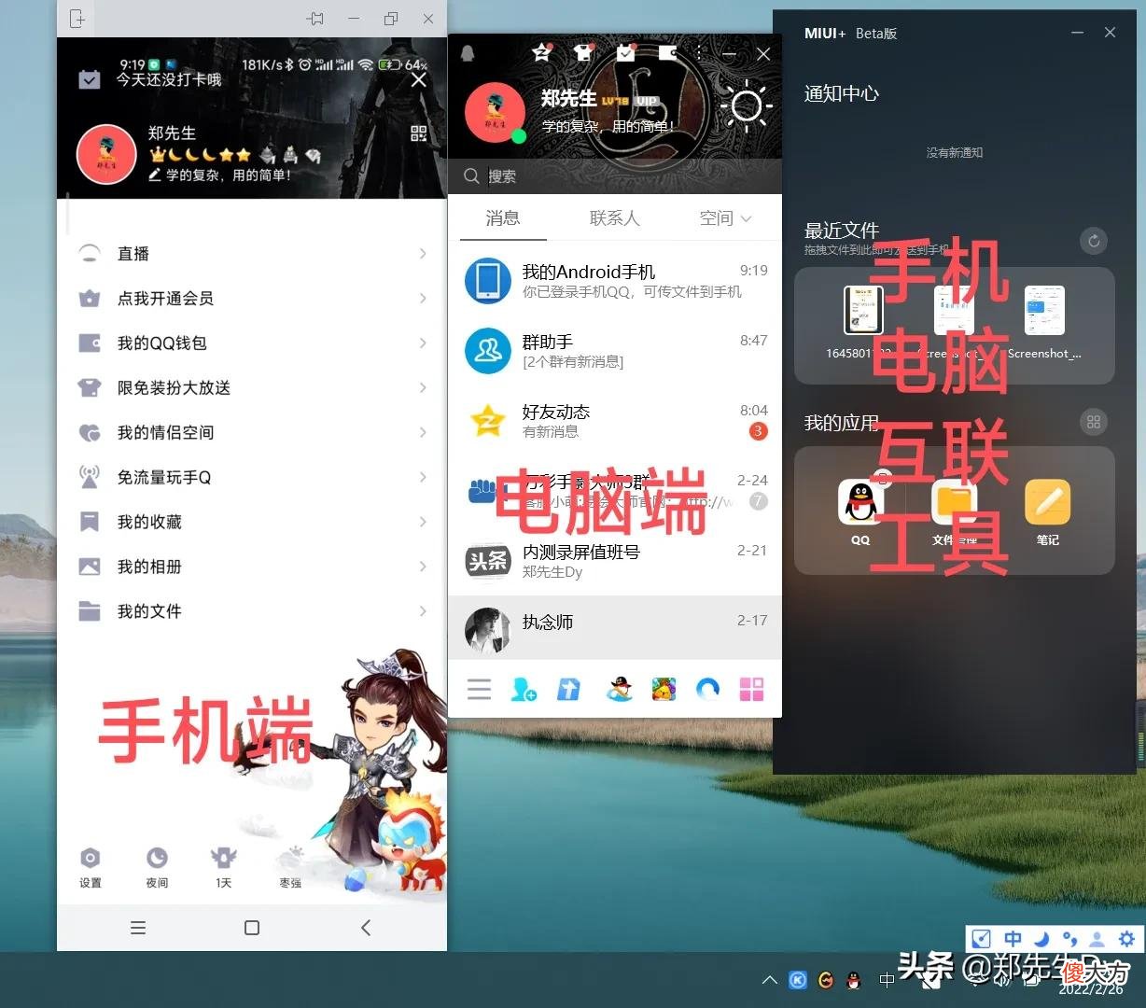This screenshot has height=1008, width=1146.
Task: Click the check-in calendar icon in phone window
Action: point(90,79)
